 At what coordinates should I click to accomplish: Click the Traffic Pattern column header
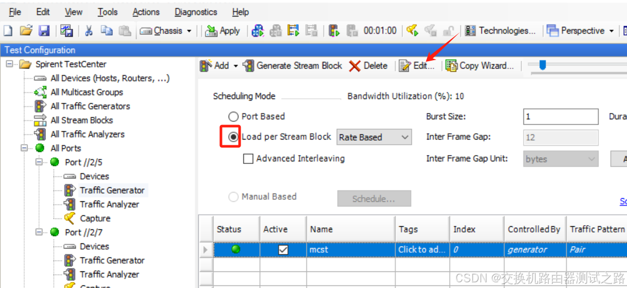point(596,229)
